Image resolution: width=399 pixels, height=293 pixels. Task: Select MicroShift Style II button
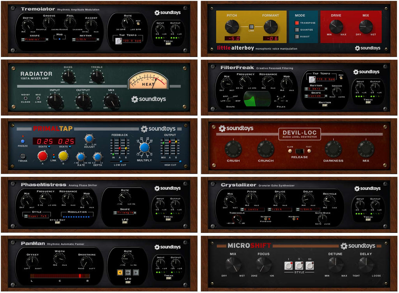click(299, 266)
